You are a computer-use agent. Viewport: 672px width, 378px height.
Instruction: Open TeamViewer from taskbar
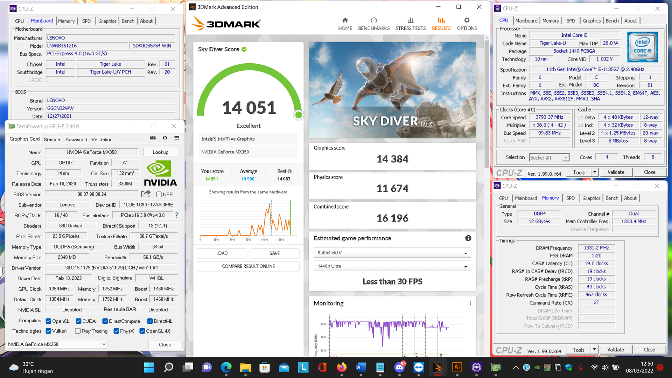tap(419, 367)
